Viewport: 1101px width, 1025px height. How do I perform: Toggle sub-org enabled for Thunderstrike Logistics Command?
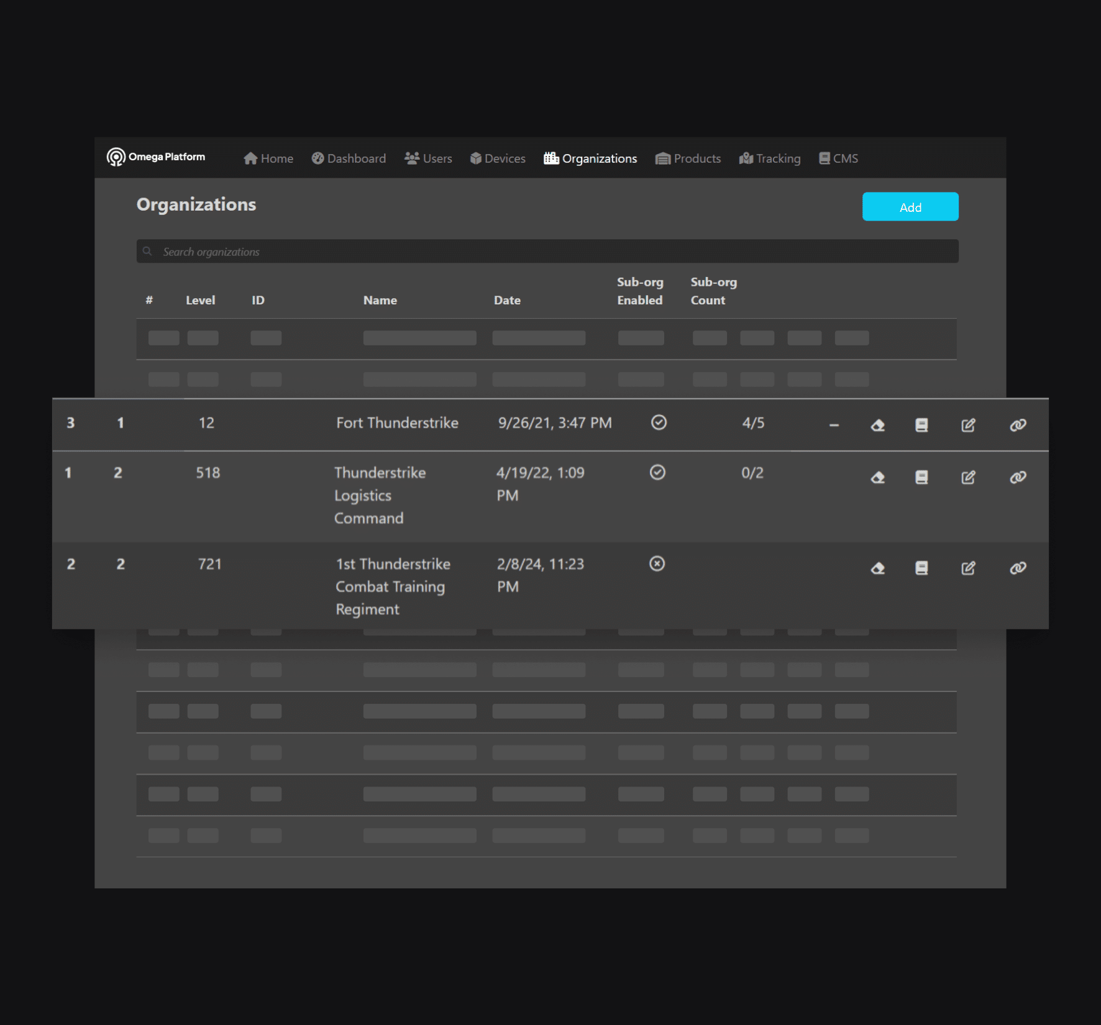tap(657, 473)
